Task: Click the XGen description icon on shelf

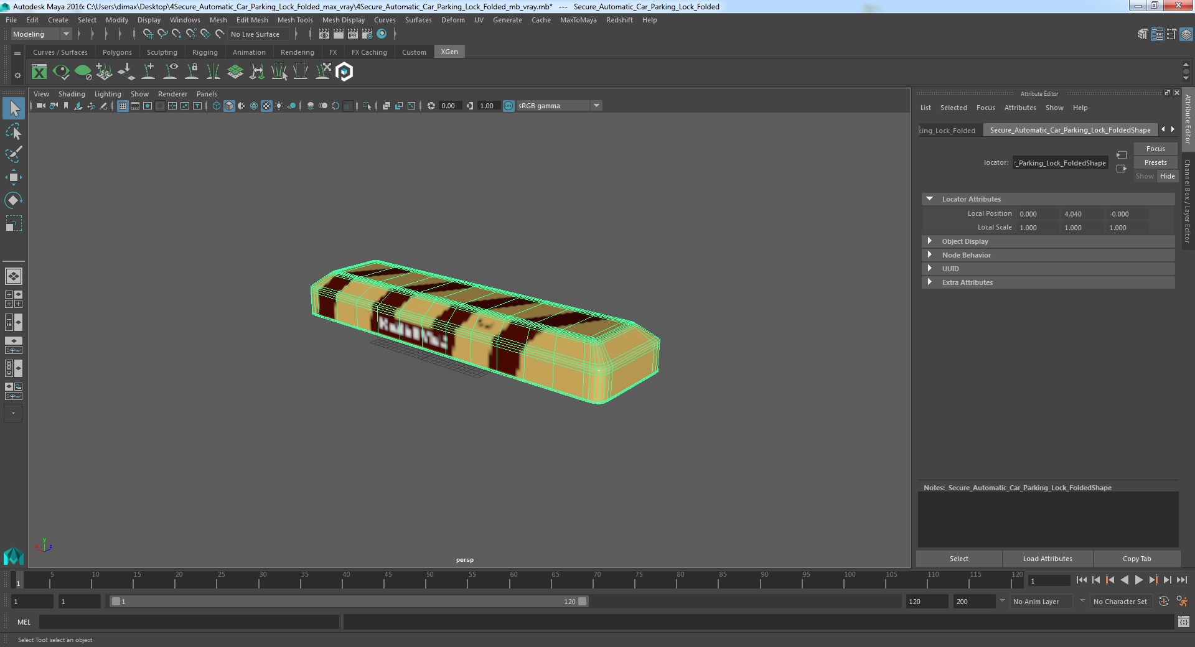Action: click(x=39, y=72)
